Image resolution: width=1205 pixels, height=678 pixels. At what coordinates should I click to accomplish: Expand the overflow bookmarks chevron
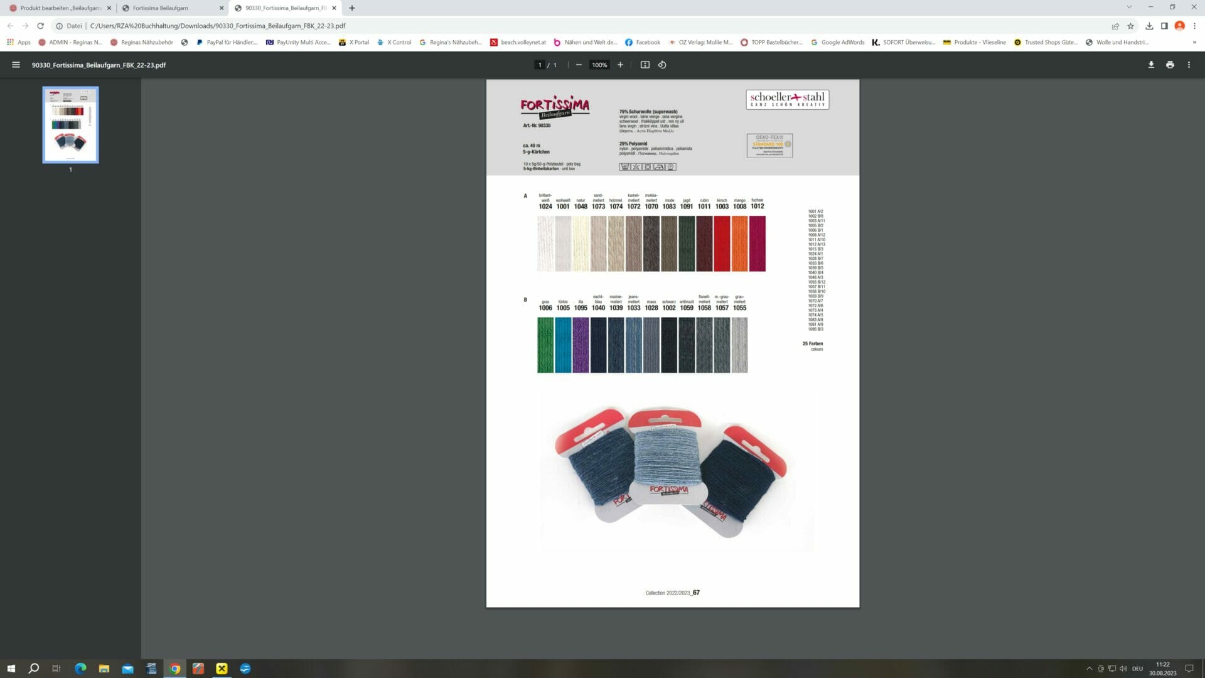(x=1194, y=42)
